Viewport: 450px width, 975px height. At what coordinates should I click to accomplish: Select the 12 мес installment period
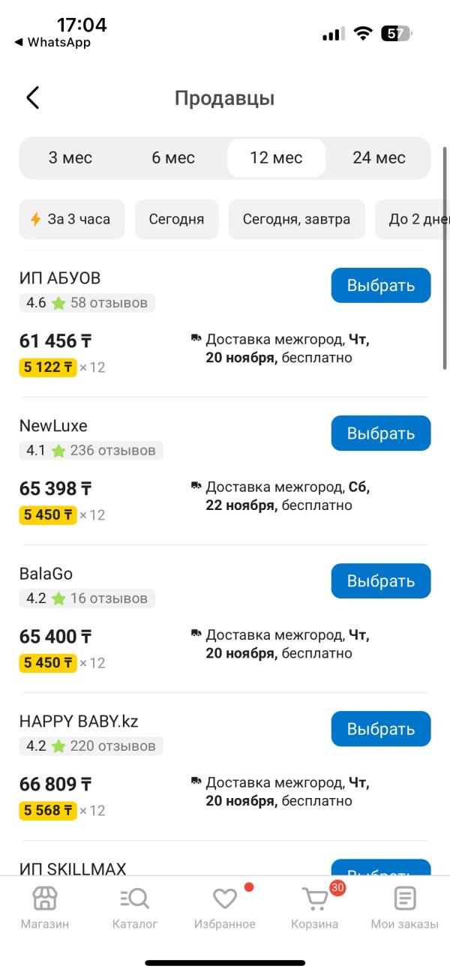click(x=276, y=157)
